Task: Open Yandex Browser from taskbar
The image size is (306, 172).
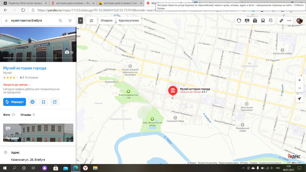Action: [85, 168]
